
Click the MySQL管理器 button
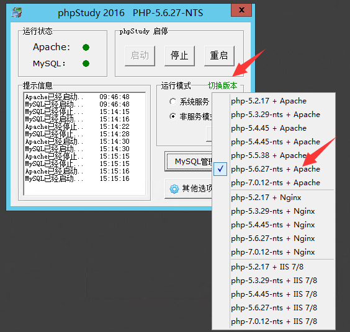(189, 161)
